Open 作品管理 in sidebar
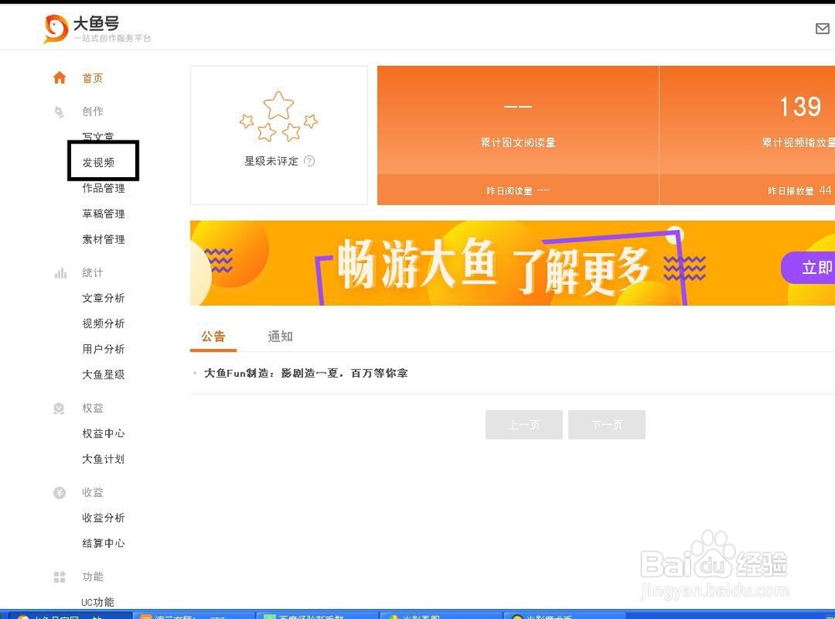 pyautogui.click(x=104, y=188)
